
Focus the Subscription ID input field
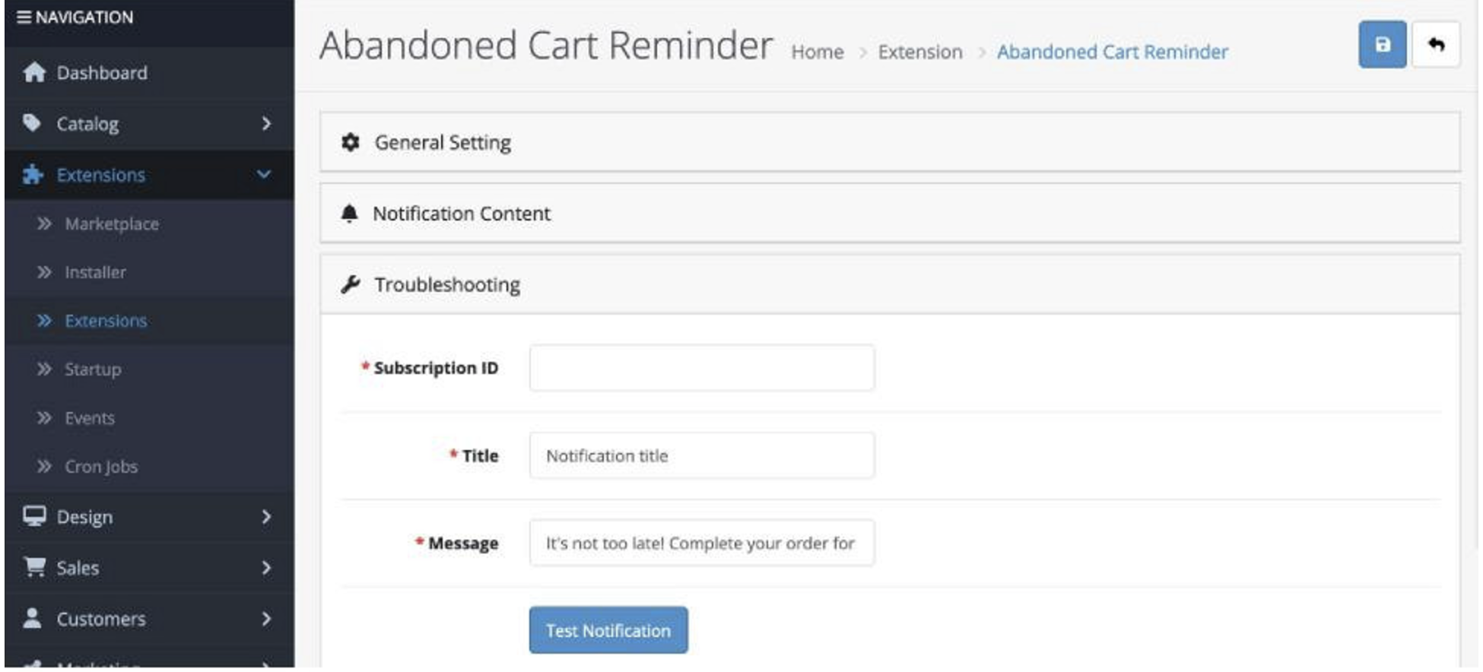[702, 368]
